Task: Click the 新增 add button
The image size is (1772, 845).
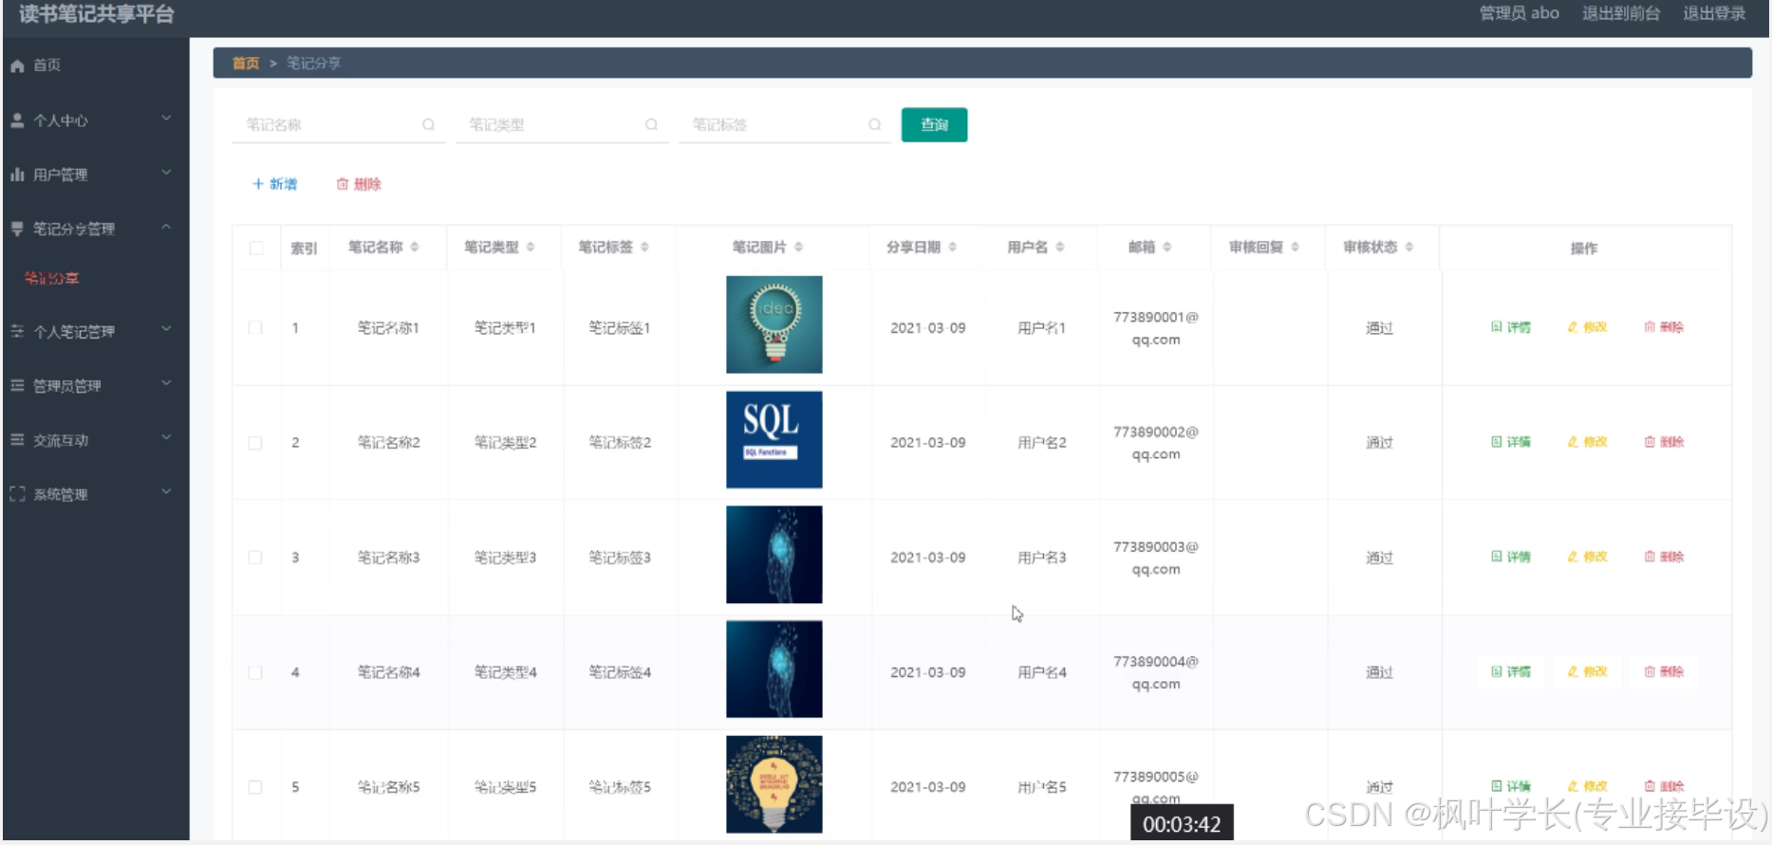Action: (274, 184)
